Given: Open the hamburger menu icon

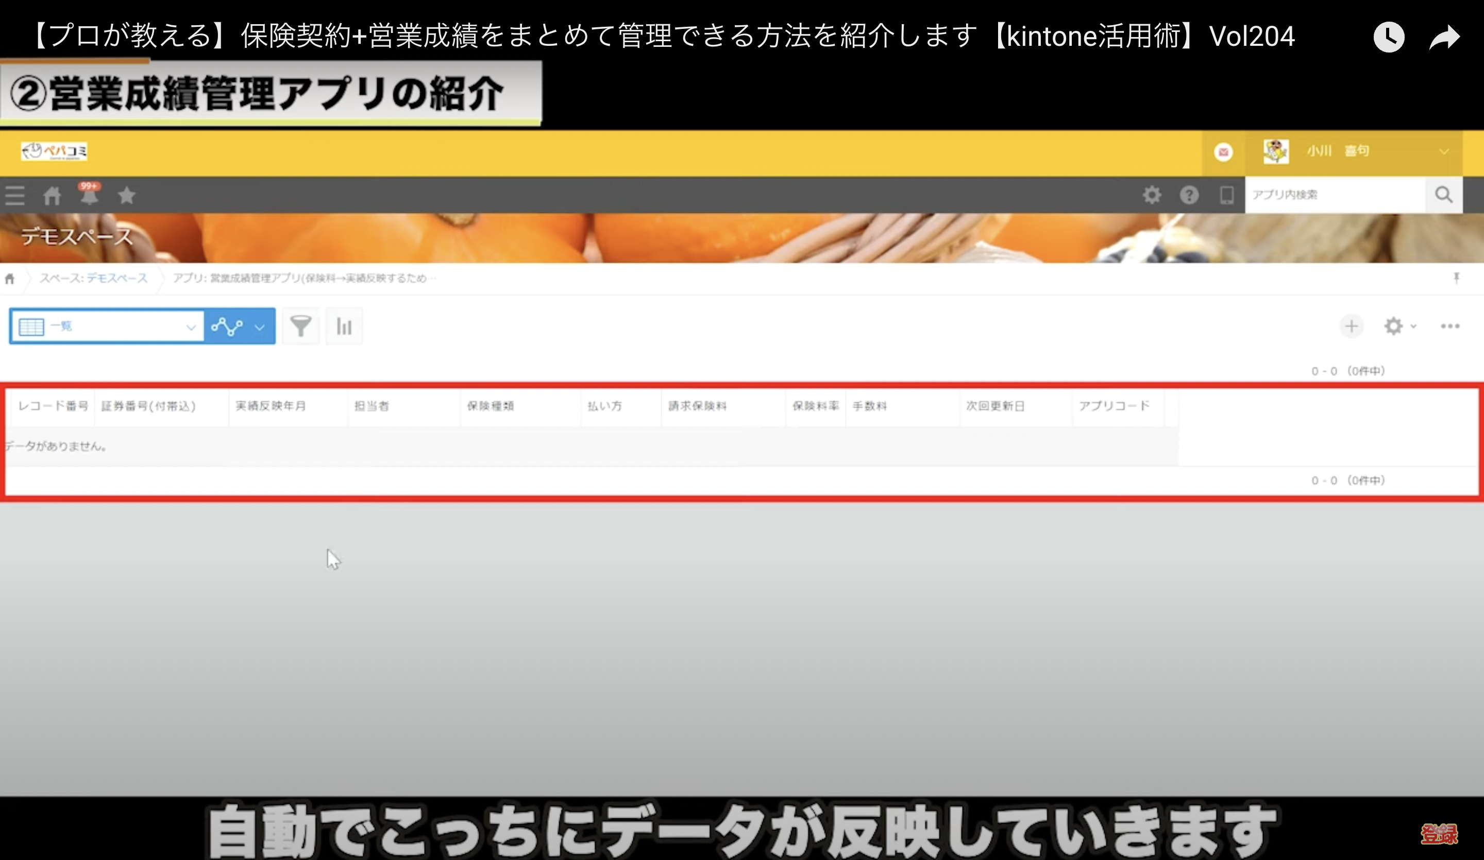Looking at the screenshot, I should (15, 195).
